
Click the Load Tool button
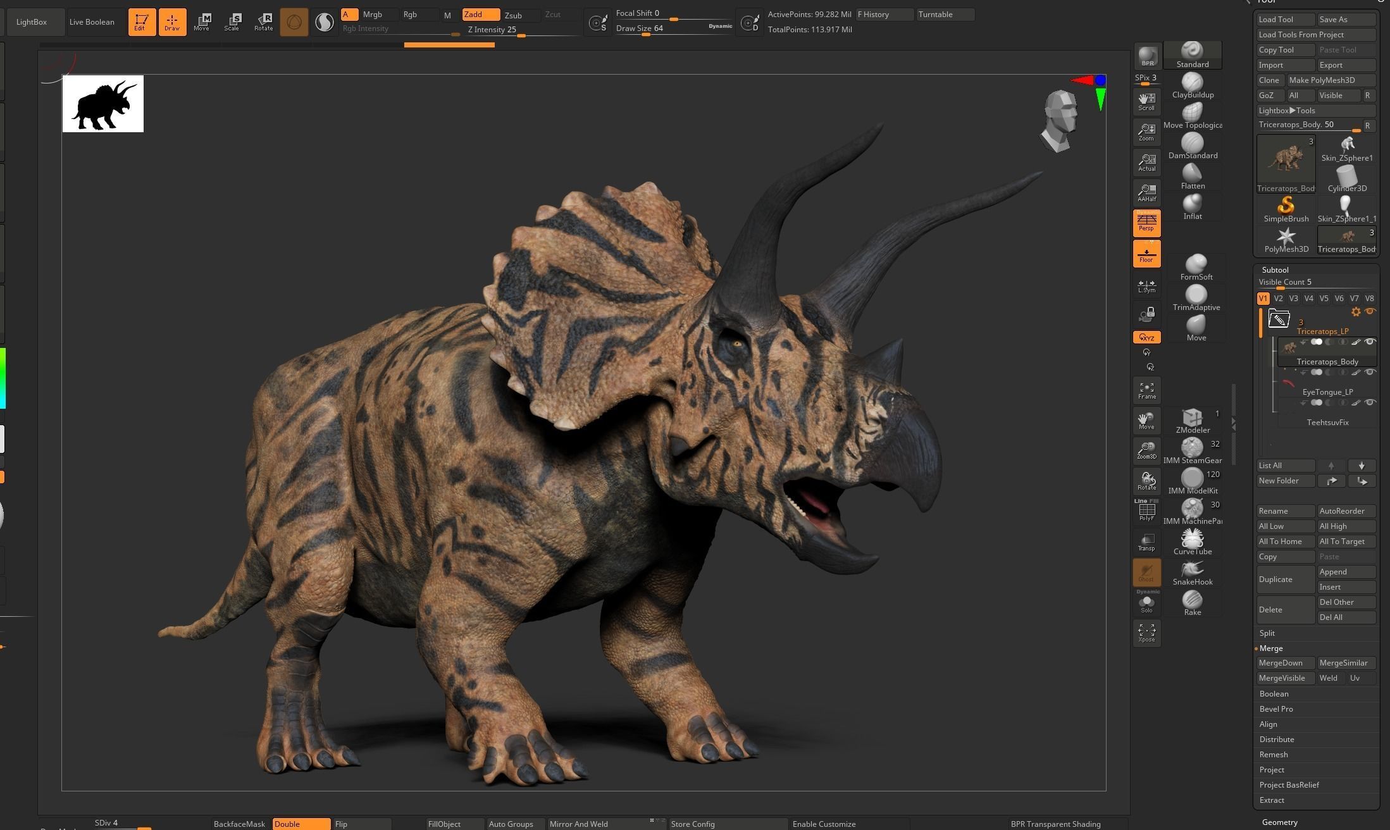1286,20
